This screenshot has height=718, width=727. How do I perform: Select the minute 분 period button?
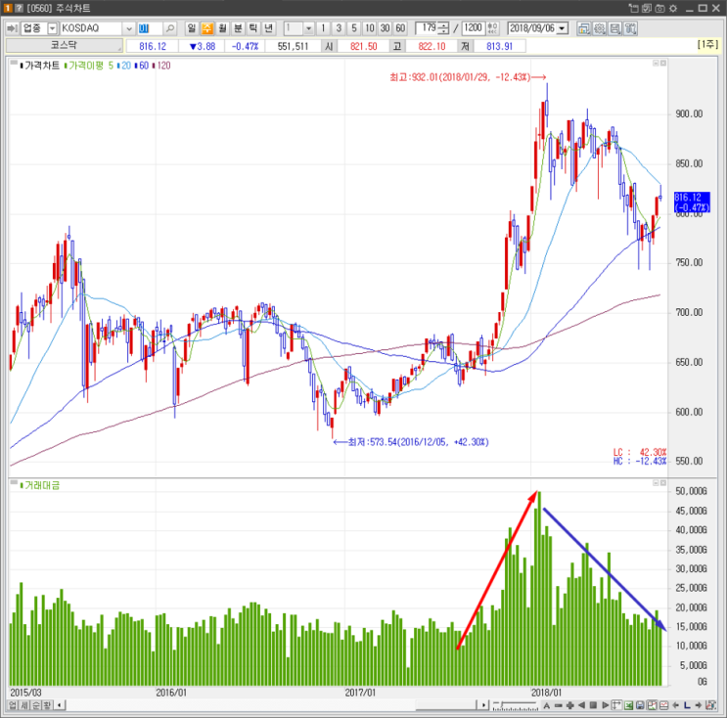238,28
